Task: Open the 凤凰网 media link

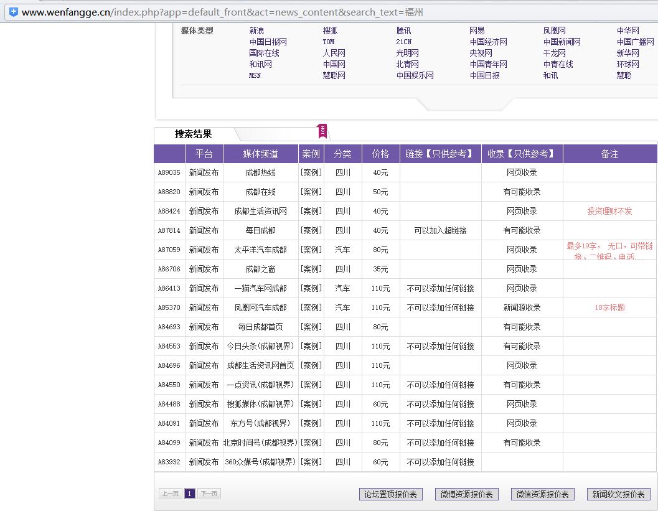Action: point(554,30)
